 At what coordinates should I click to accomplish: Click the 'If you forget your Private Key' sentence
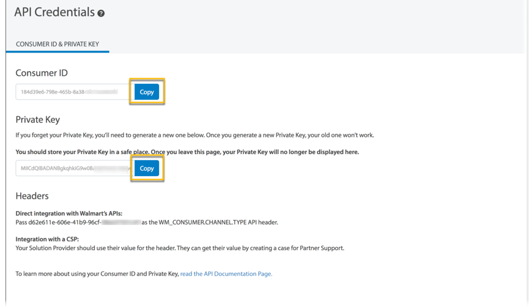pos(194,135)
